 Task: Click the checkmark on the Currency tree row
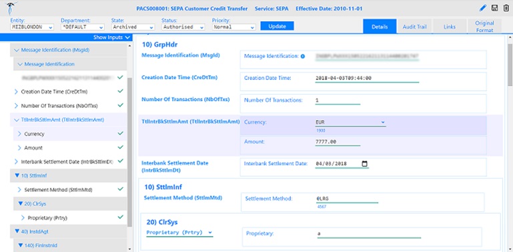pyautogui.click(x=120, y=133)
